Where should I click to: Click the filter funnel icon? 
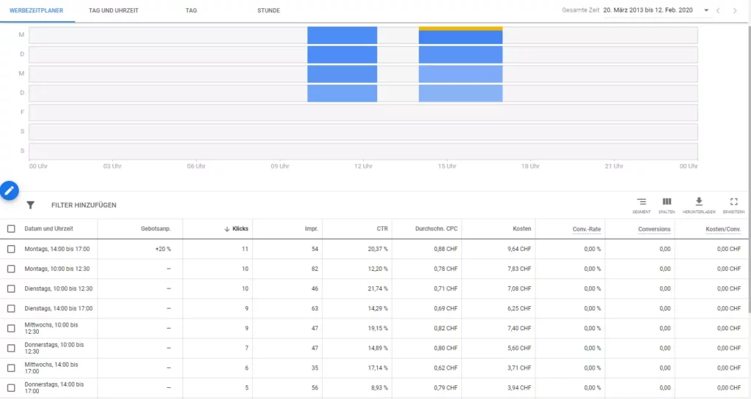[x=30, y=206]
